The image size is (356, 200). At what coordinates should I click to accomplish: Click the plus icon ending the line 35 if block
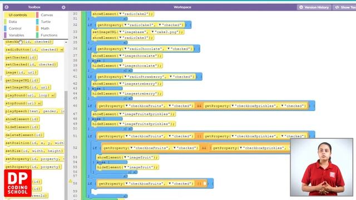(125, 42)
